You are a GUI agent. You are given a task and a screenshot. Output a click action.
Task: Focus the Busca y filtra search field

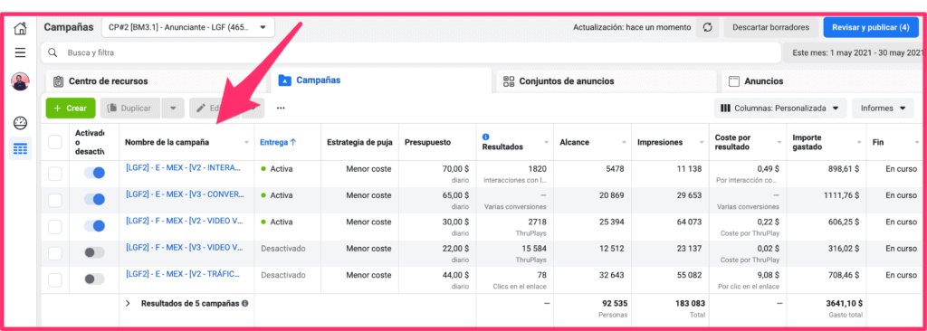pyautogui.click(x=411, y=52)
